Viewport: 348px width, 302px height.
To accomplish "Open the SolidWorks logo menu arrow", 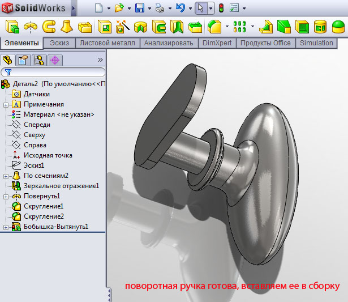I will 74,8.
